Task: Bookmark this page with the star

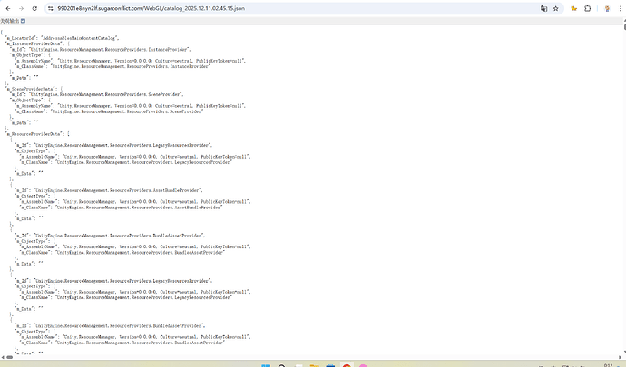Action: 557,7
